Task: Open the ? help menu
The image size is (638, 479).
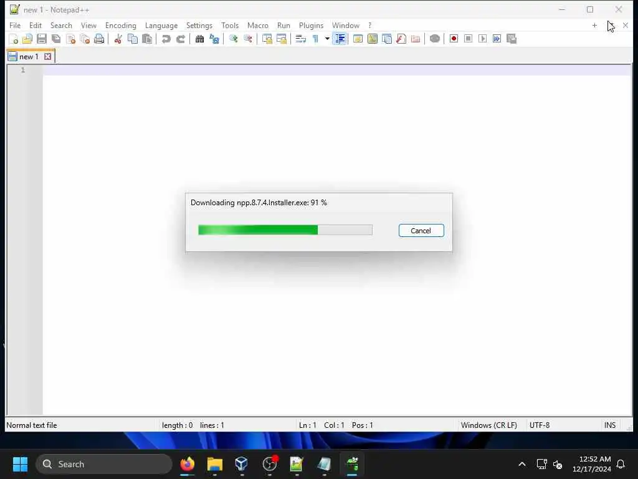Action: click(370, 25)
